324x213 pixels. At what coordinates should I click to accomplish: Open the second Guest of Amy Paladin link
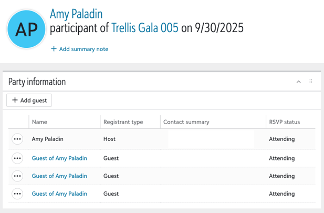[x=59, y=176]
